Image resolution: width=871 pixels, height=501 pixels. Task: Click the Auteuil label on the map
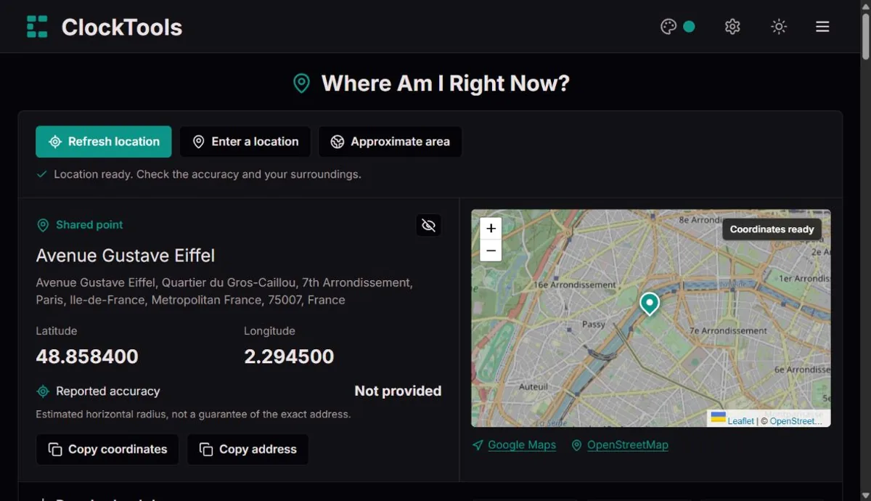[533, 387]
